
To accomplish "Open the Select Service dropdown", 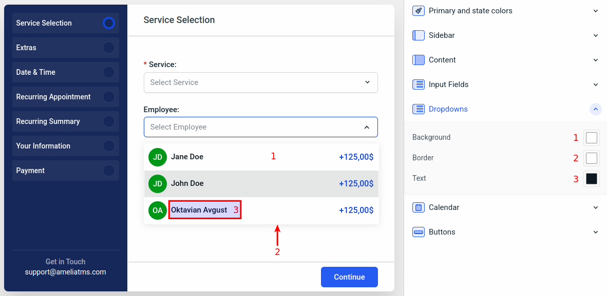I will click(261, 82).
